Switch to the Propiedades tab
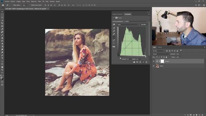Viewport: 206px width, 116px height. click(x=128, y=14)
